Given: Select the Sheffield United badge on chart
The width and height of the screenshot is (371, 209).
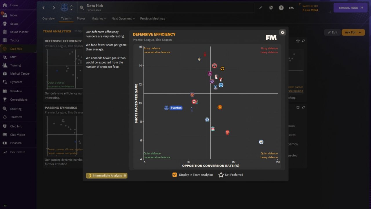Looking at the screenshot, I should 214,66.
